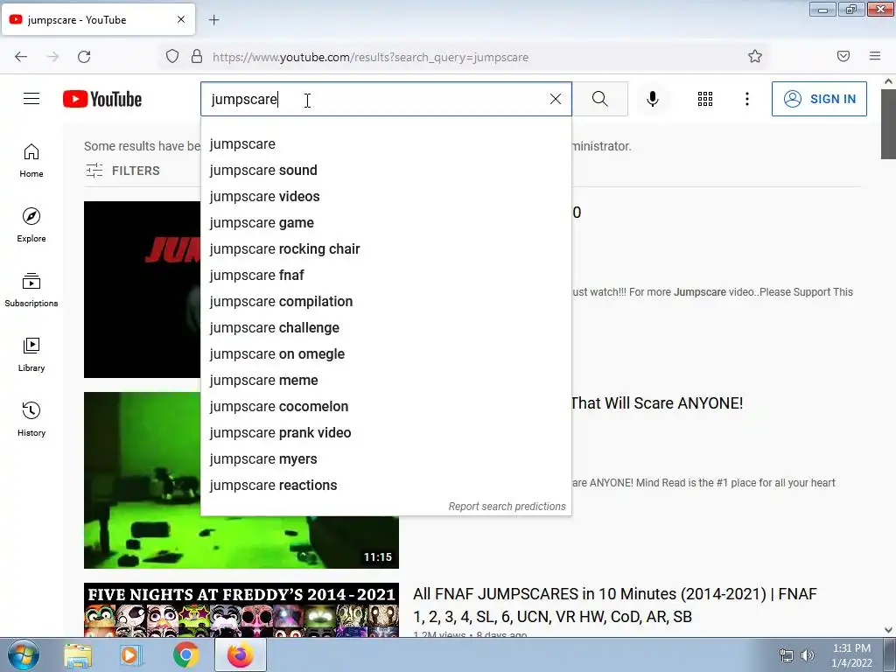This screenshot has width=896, height=672.
Task: Open Subscriptions in sidebar
Action: pos(31,290)
